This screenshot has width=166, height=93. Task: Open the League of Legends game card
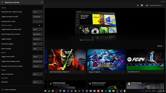pos(106,61)
